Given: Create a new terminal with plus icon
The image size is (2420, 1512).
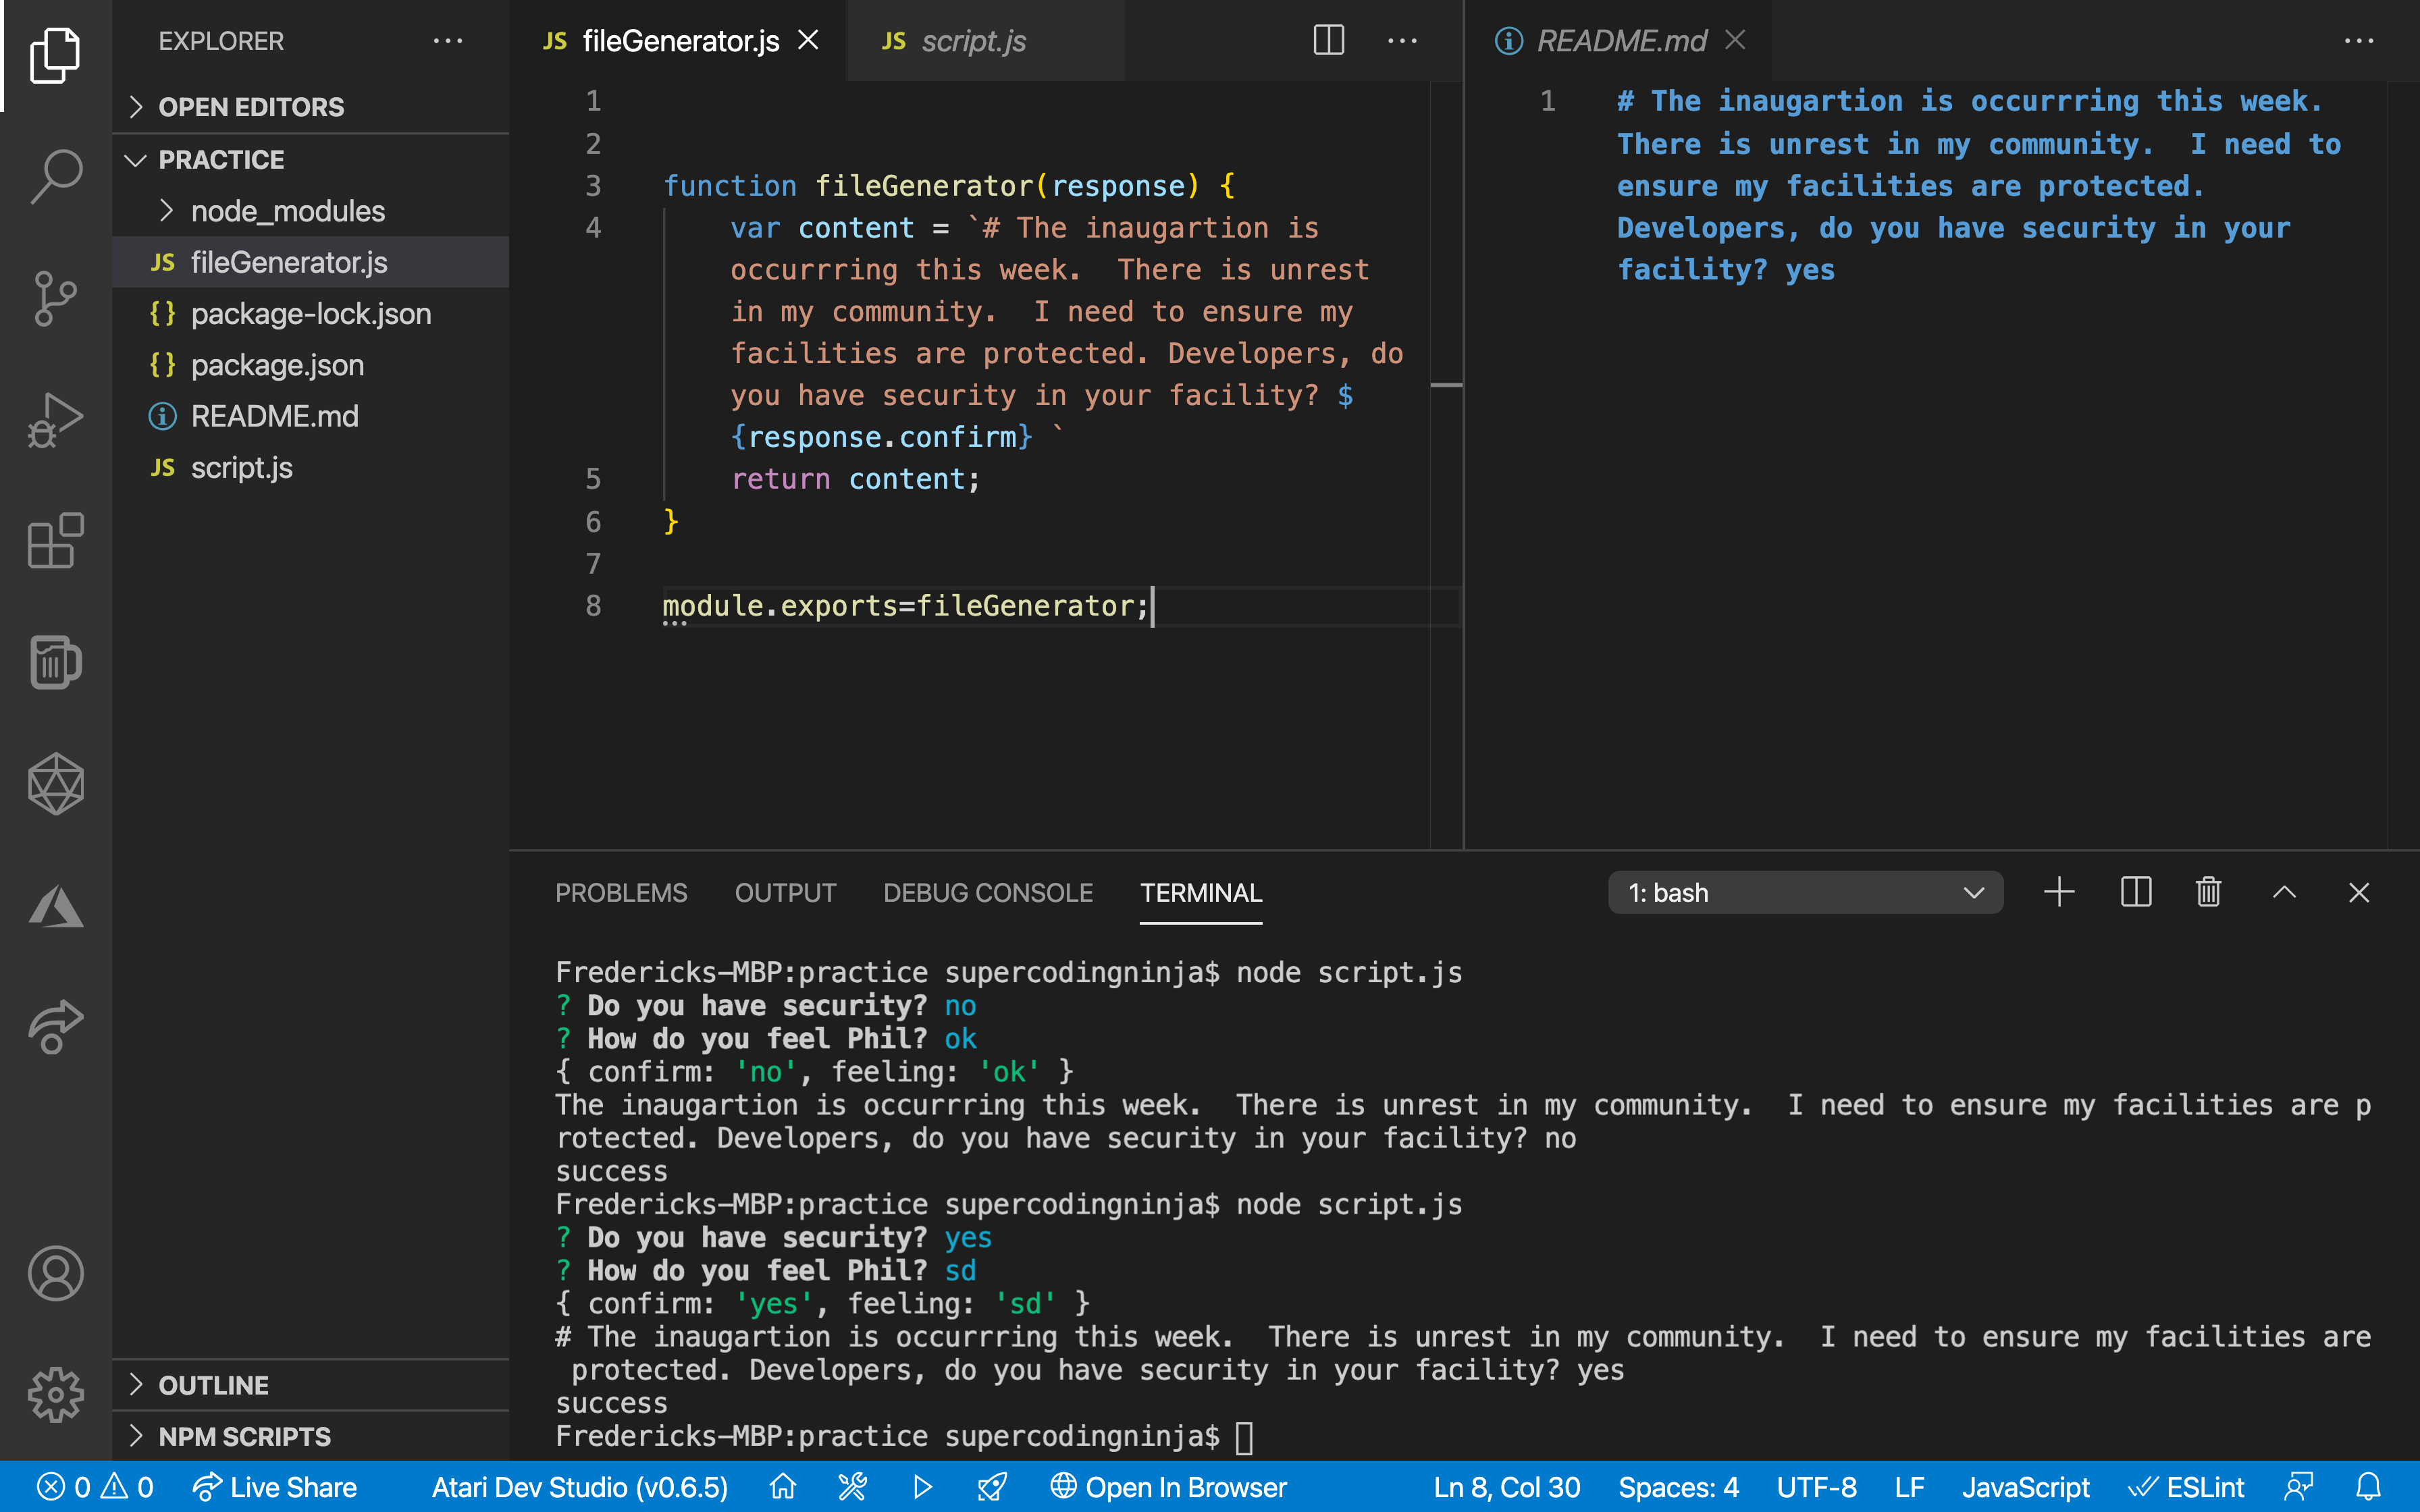Looking at the screenshot, I should point(2059,892).
